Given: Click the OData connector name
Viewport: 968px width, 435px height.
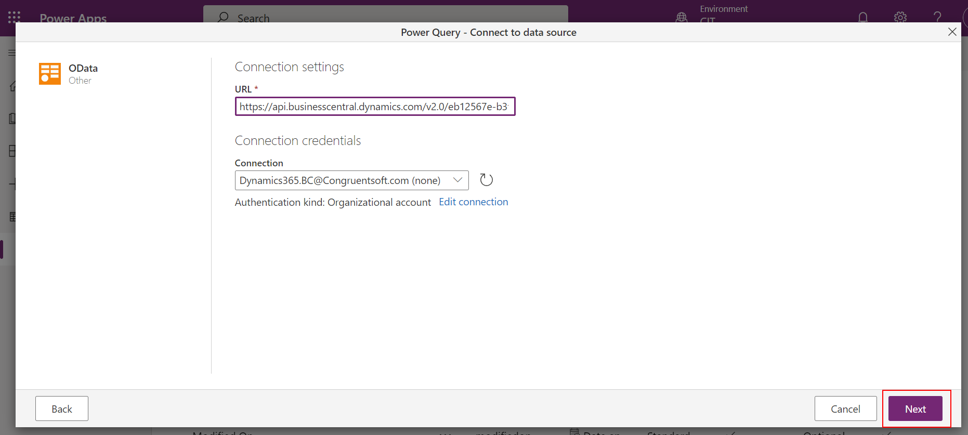Looking at the screenshot, I should pos(83,68).
